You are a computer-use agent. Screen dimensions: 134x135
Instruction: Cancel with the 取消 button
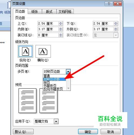[x=111, y=132]
